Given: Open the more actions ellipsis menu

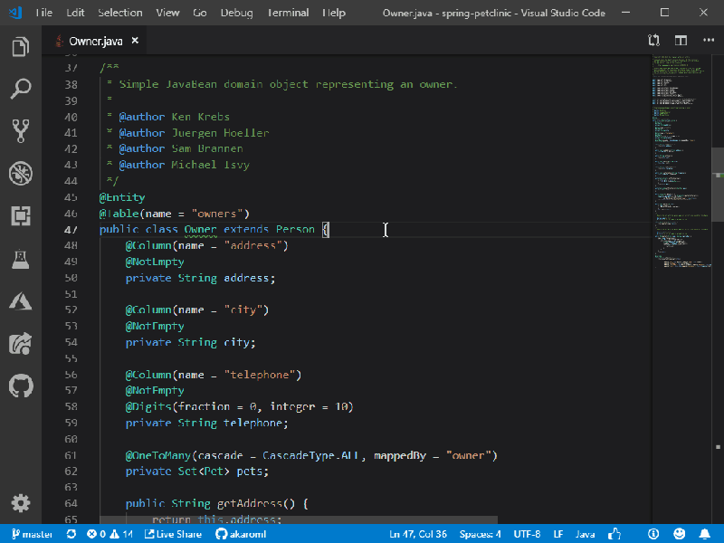Looking at the screenshot, I should click(x=709, y=42).
